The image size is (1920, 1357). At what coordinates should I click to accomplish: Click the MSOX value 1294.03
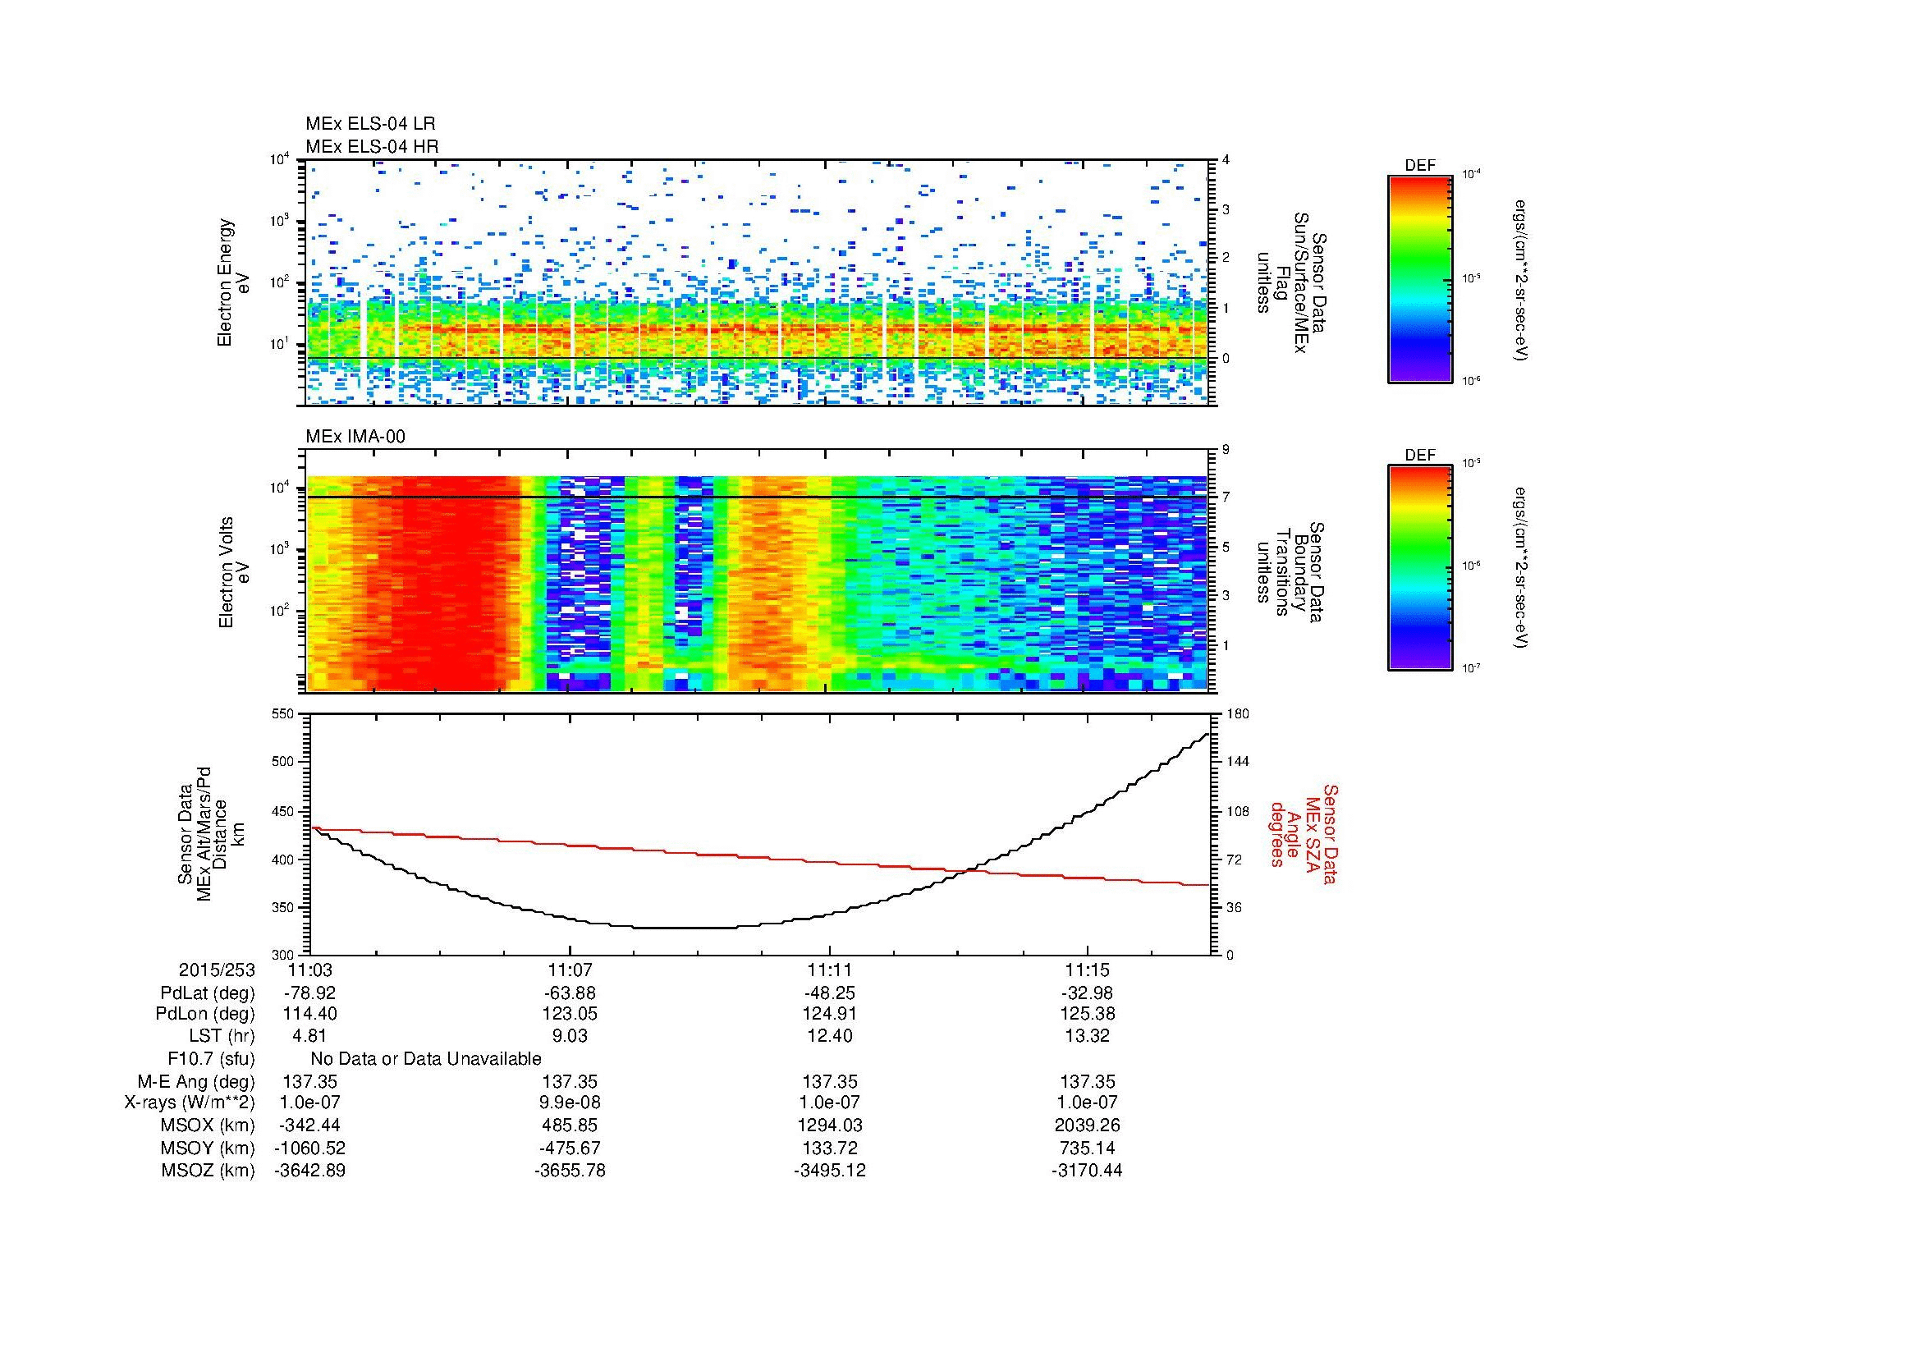(x=830, y=1125)
